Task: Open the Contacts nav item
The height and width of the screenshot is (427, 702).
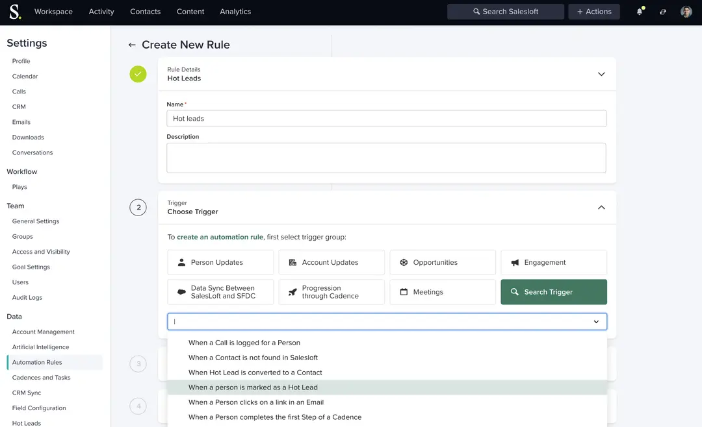Action: tap(145, 12)
